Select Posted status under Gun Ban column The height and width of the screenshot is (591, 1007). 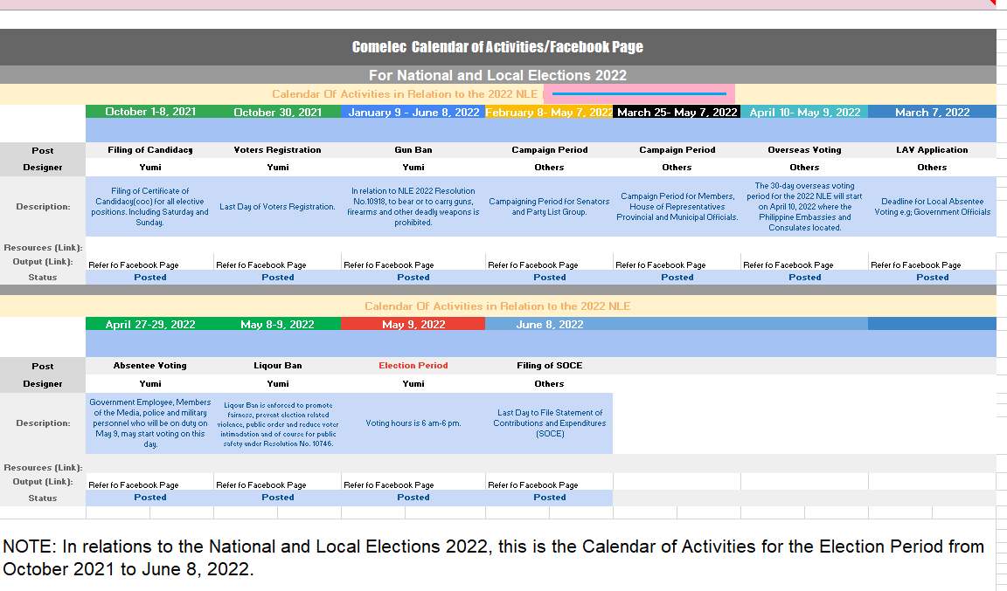tap(413, 278)
